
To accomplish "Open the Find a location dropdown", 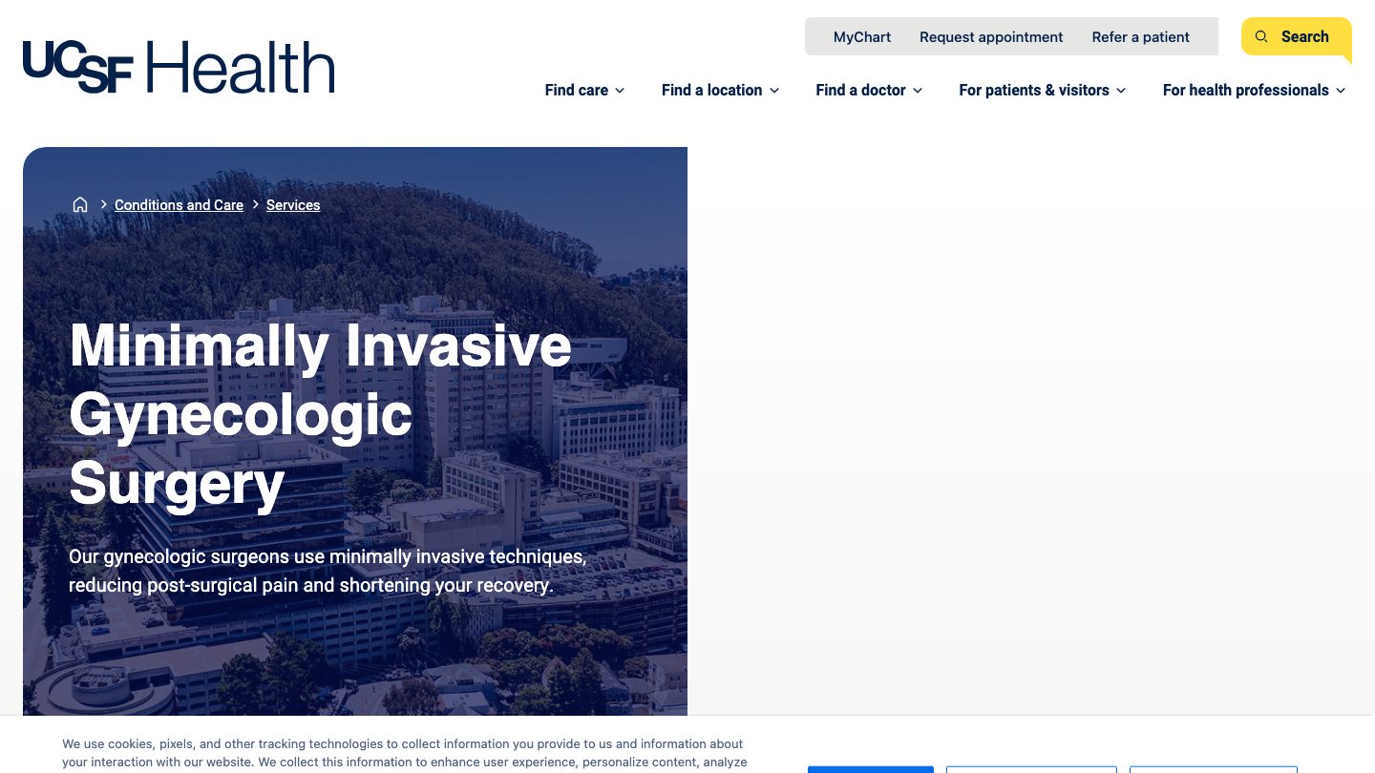I will point(712,90).
